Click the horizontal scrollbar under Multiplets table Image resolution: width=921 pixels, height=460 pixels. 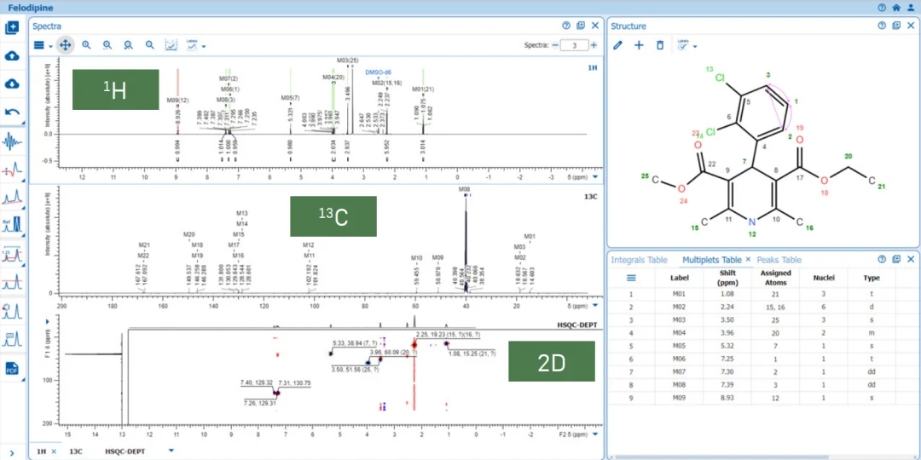[722, 457]
